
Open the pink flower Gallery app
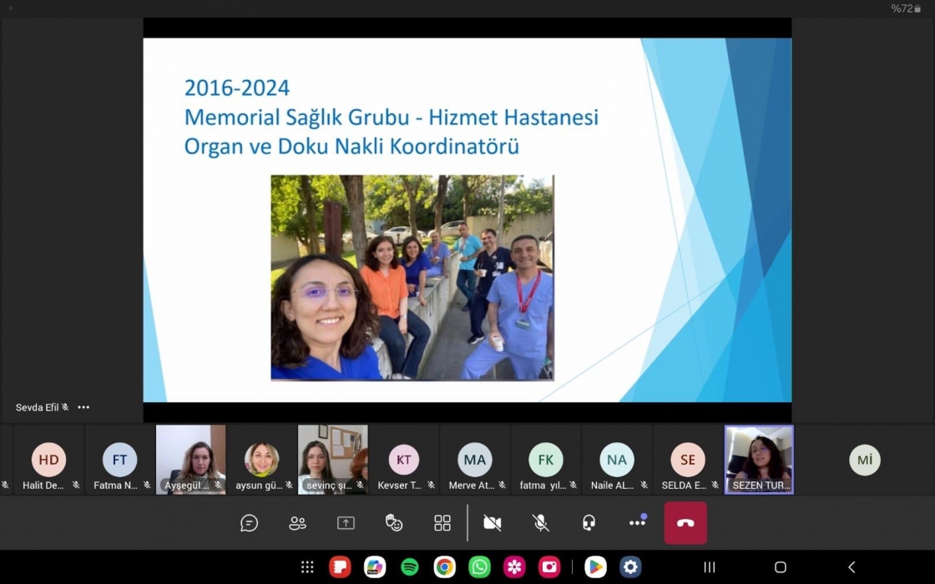point(514,566)
